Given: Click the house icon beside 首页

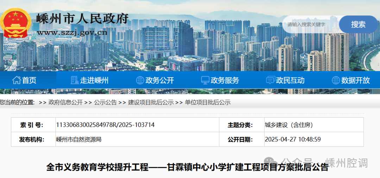Looking at the screenshot, I should click(x=16, y=80).
